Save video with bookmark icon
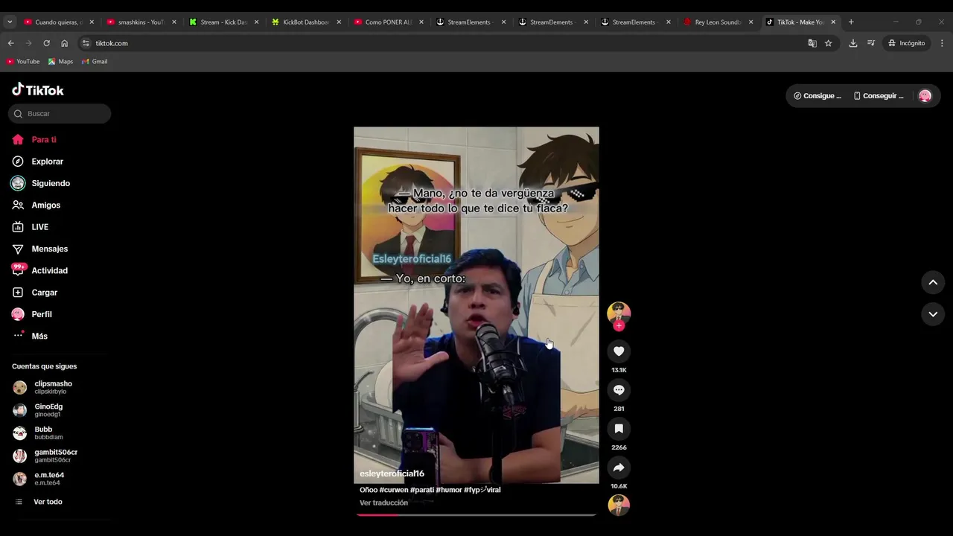Screen dimensions: 953x536 tap(619, 428)
